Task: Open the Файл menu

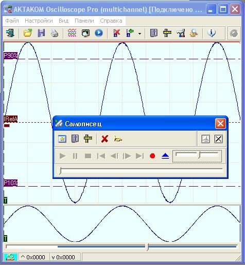Action: (12, 21)
